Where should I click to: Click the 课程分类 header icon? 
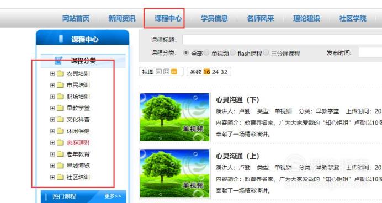tap(59, 60)
